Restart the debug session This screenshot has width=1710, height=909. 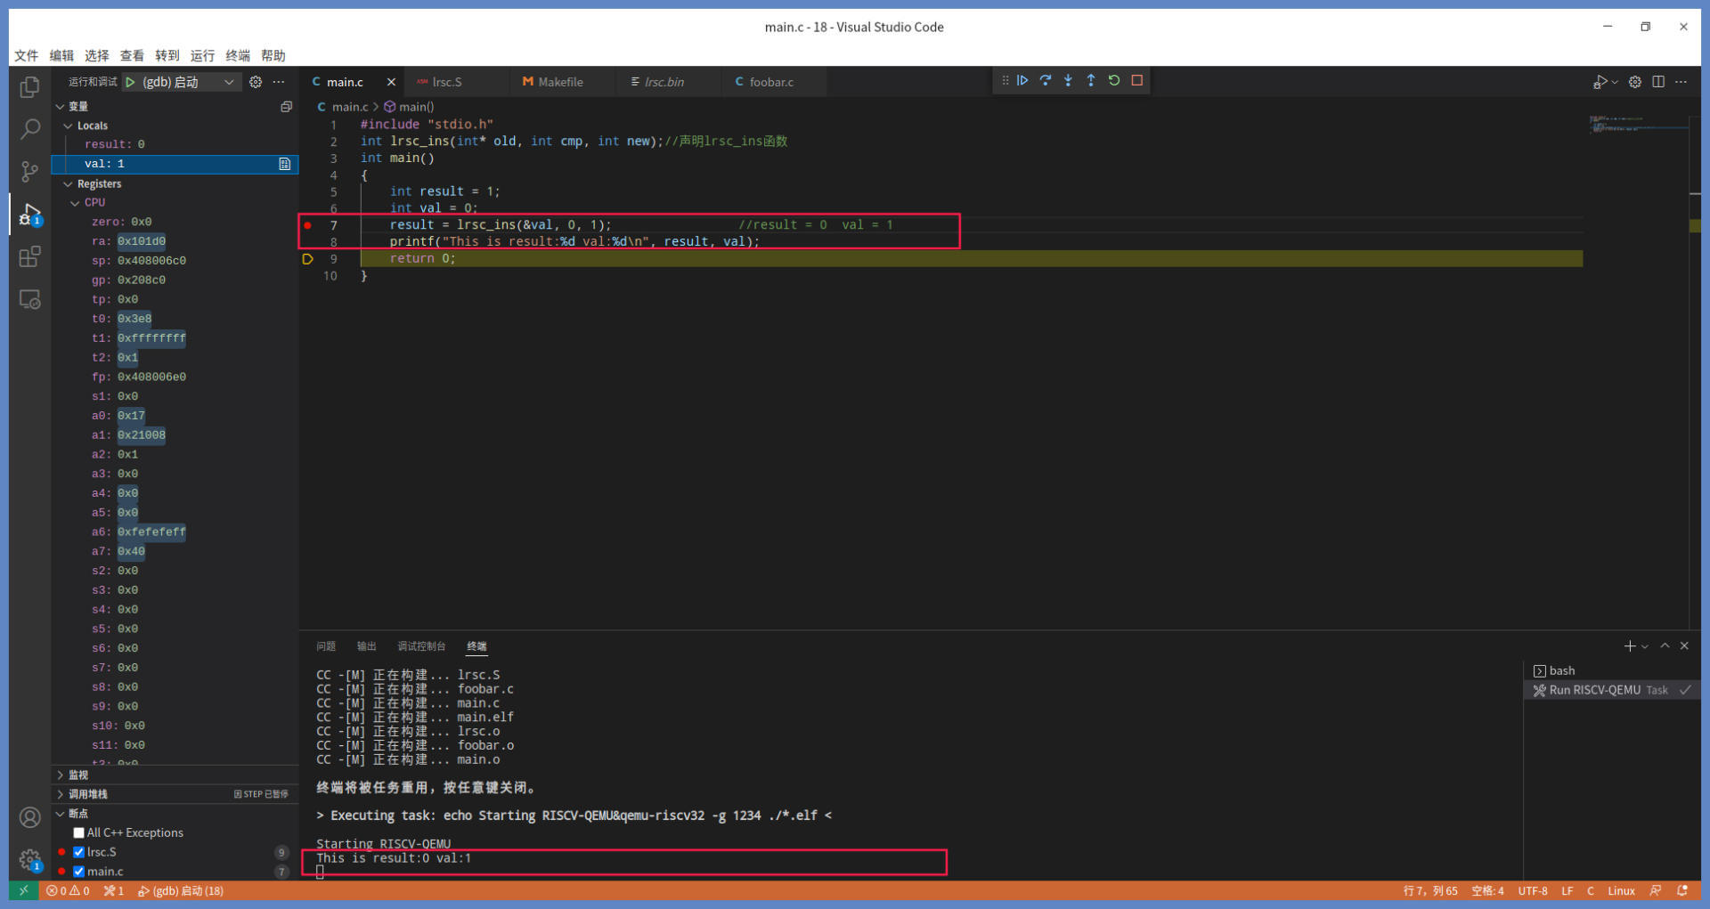(1114, 81)
